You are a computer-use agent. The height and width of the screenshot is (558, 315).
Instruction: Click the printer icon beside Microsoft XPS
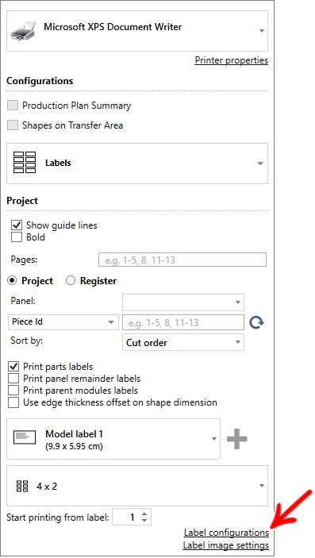pyautogui.click(x=23, y=31)
